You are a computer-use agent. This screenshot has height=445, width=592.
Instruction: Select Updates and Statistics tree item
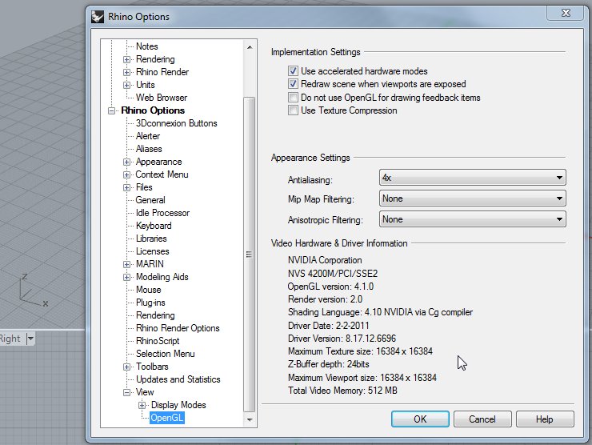(178, 379)
